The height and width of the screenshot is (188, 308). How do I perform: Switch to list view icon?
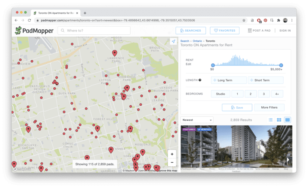pos(270,120)
